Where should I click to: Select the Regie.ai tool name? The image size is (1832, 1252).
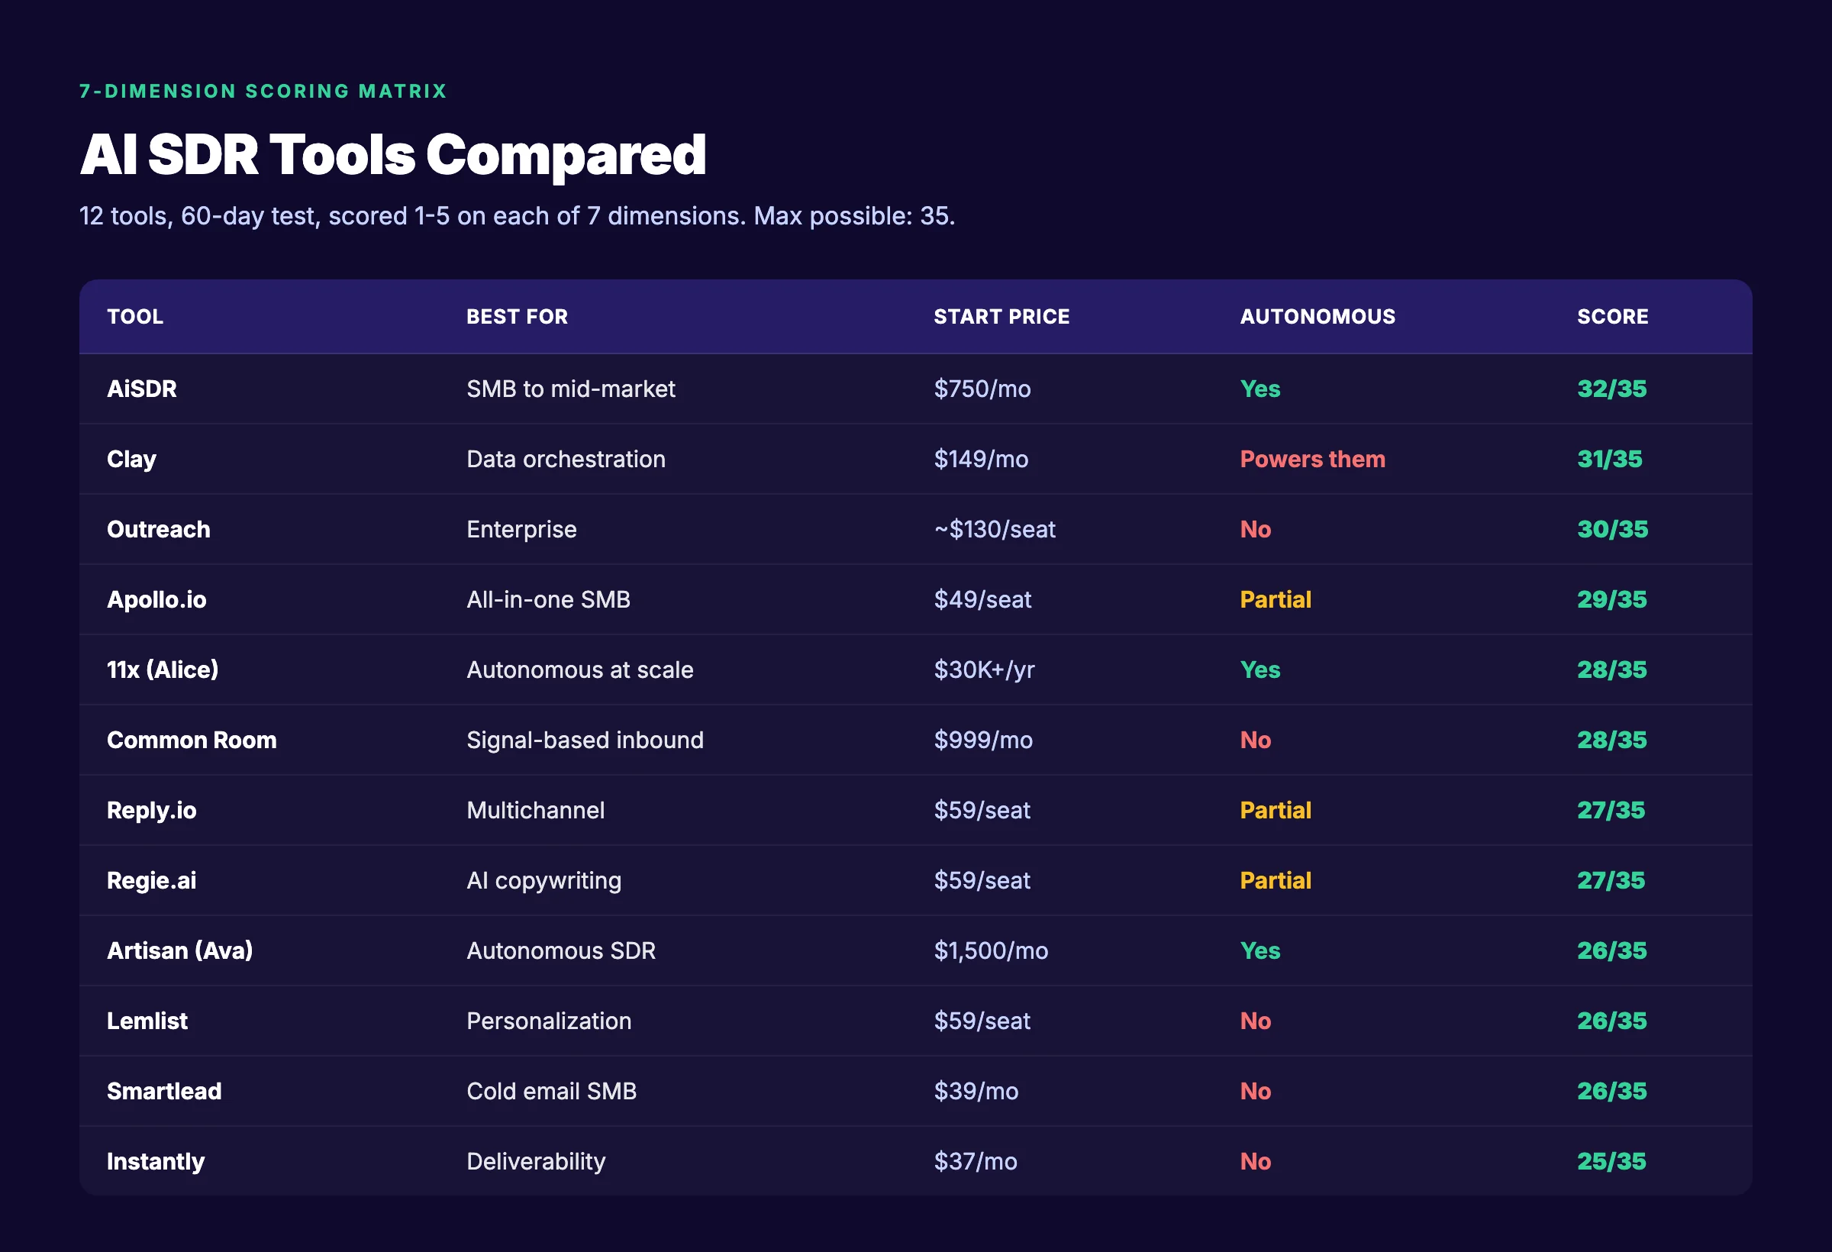click(151, 881)
